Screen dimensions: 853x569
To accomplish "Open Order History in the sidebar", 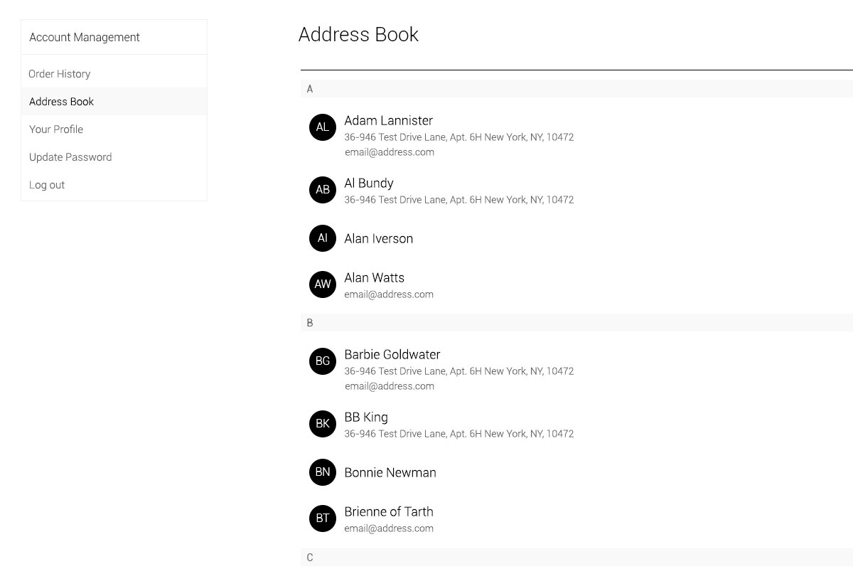I will (60, 74).
